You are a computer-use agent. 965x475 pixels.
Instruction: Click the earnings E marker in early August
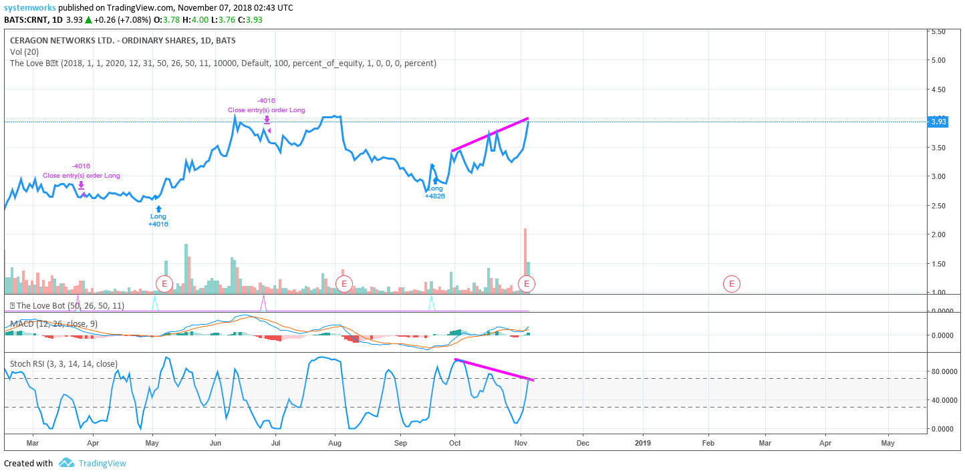(x=343, y=284)
